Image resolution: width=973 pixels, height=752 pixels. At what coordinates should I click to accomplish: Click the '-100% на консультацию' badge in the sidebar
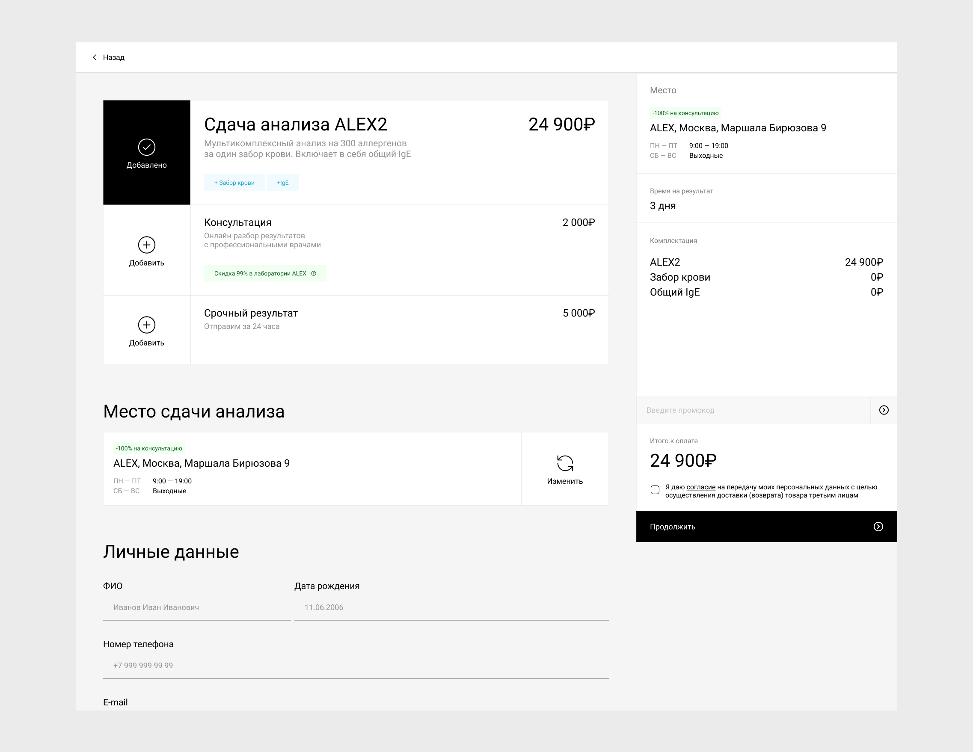click(x=685, y=113)
